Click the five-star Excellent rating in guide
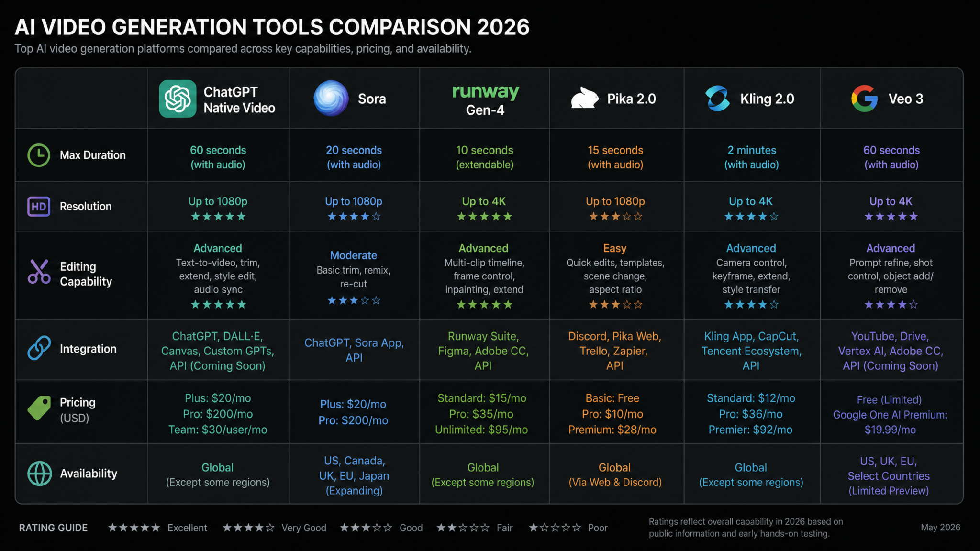The image size is (980, 551). click(x=134, y=528)
